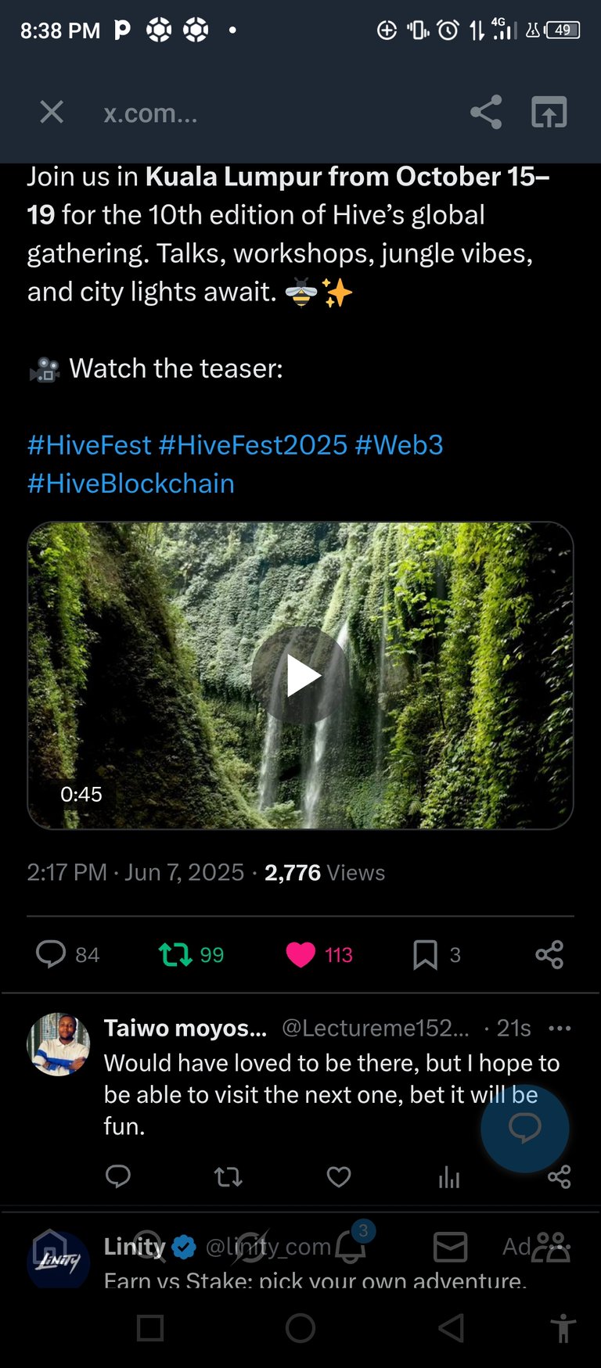Close the x.com browser tab
601x1368 pixels.
52,113
